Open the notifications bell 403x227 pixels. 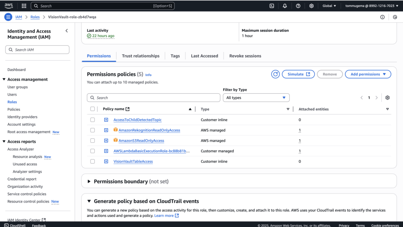(285, 6)
